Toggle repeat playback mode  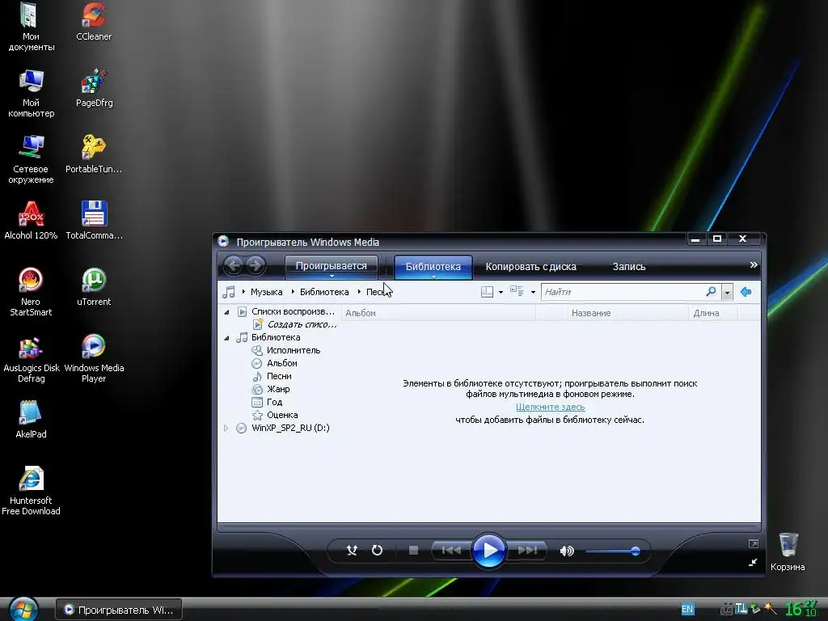pyautogui.click(x=377, y=550)
